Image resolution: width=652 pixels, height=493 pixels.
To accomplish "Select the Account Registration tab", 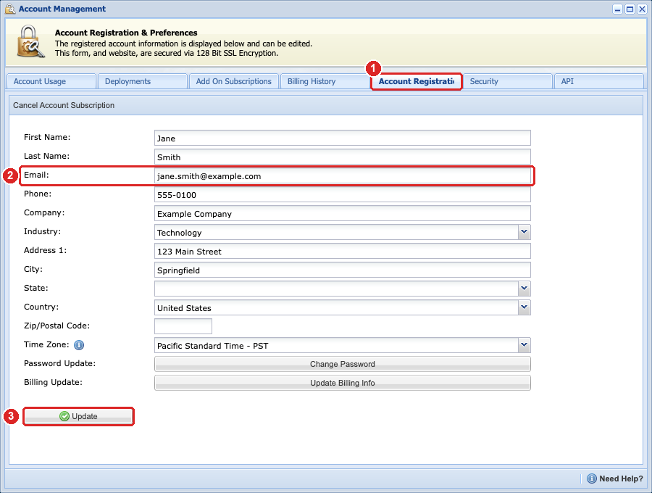I will [417, 81].
